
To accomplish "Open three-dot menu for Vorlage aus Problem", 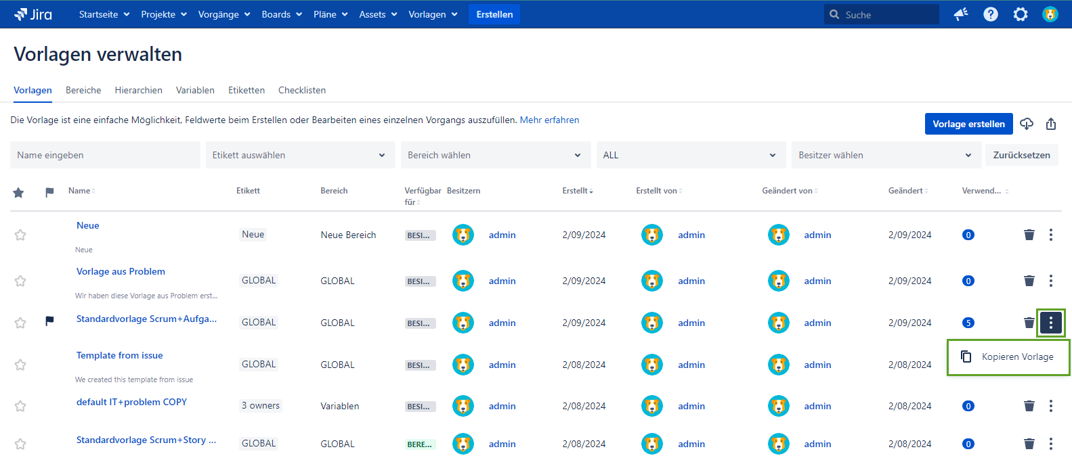I will pyautogui.click(x=1051, y=281).
